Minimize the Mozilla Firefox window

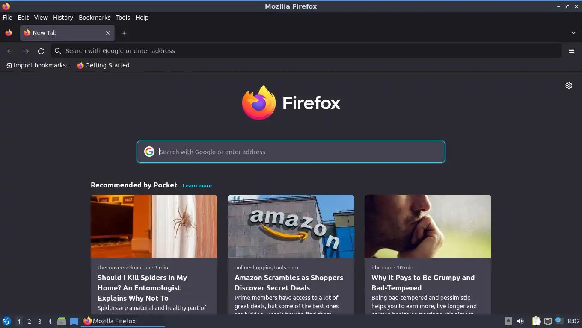(x=558, y=6)
